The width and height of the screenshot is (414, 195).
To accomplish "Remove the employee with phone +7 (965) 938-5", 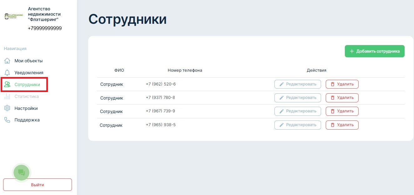I will (342, 125).
